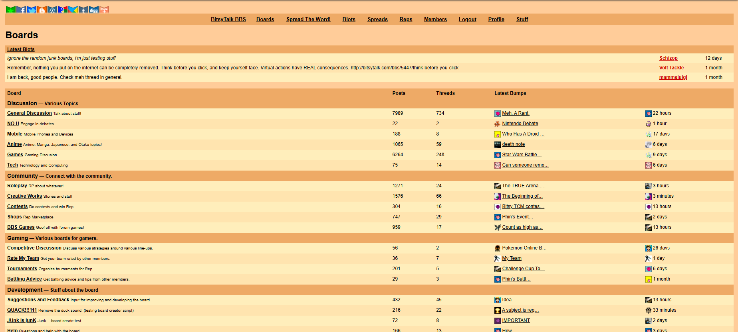Click the Twitter share icon
Screen dimensions: 738x332
pos(32,10)
